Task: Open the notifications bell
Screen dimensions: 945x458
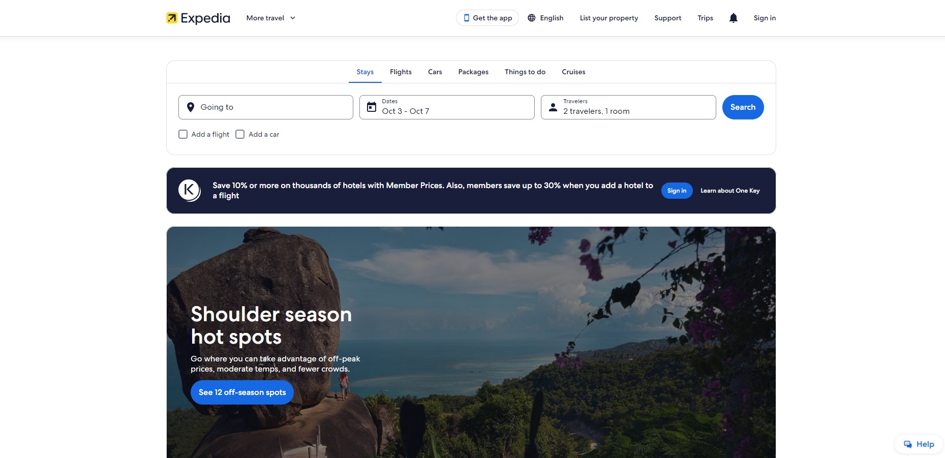Action: (733, 18)
